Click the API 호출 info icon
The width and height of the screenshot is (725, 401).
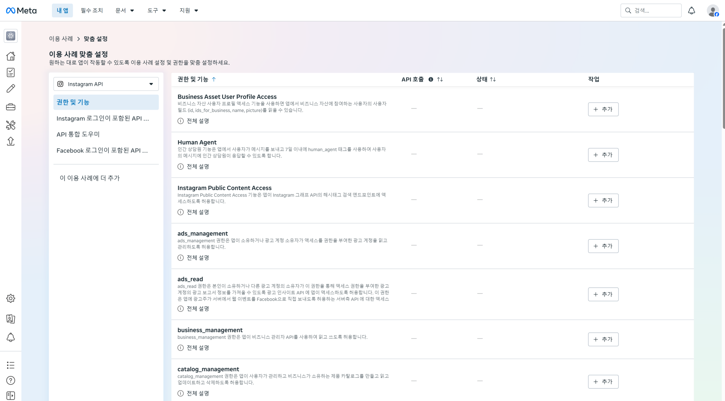click(431, 80)
